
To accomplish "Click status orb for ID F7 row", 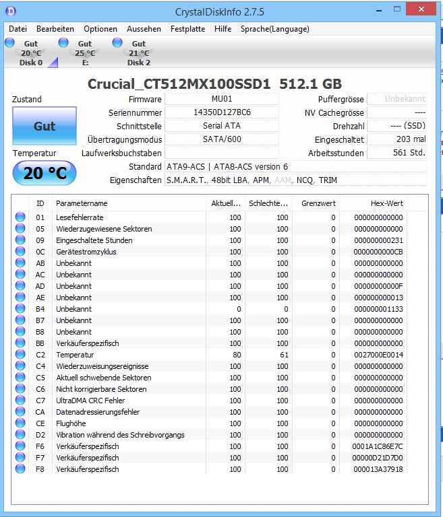I will tap(20, 457).
